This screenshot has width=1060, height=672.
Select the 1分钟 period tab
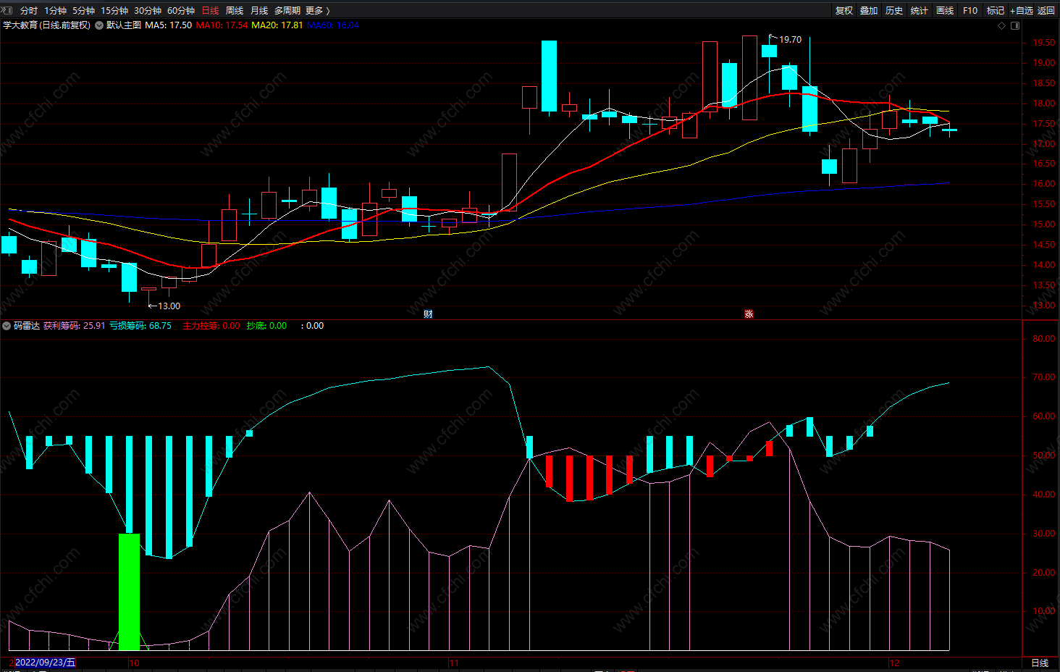point(55,10)
